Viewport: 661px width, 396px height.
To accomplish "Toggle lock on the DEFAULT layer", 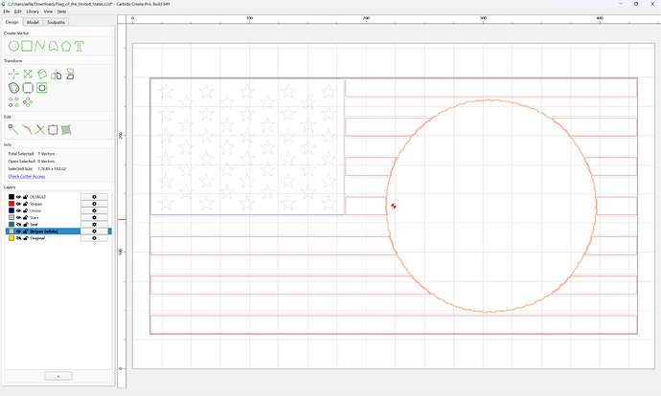I will click(25, 197).
